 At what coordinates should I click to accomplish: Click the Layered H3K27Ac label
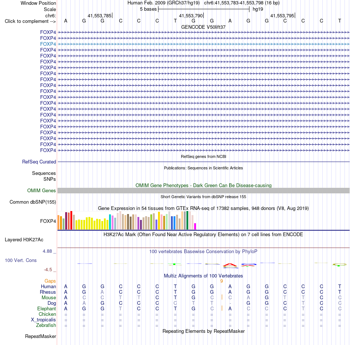(x=24, y=240)
